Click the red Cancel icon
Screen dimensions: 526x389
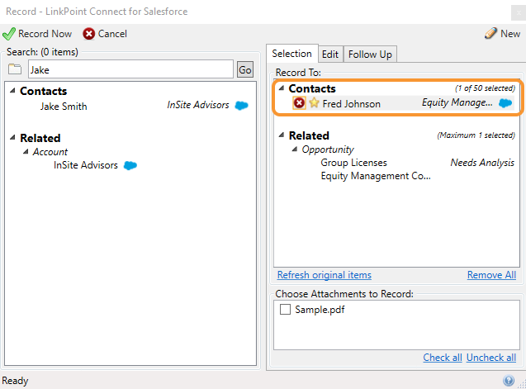tap(89, 34)
